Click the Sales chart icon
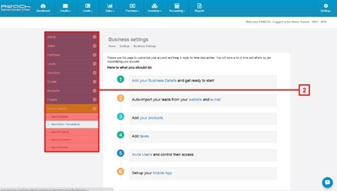The height and width of the screenshot is (191, 337). [110, 6]
